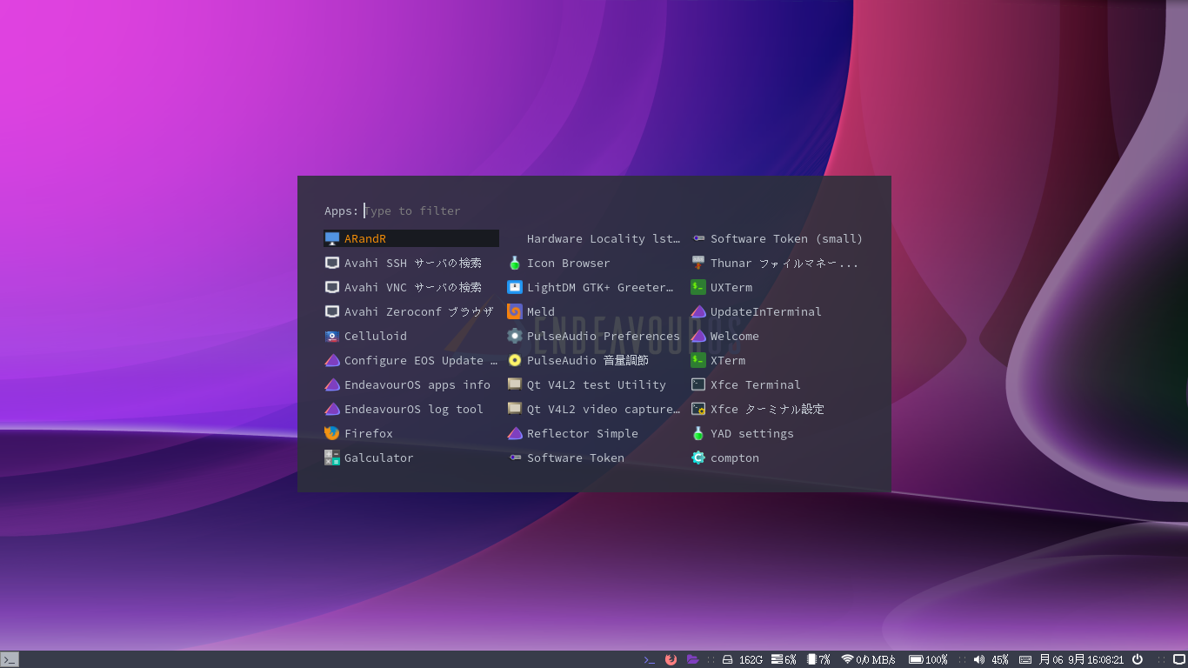
Task: Select the Software Token entry
Action: [595, 458]
